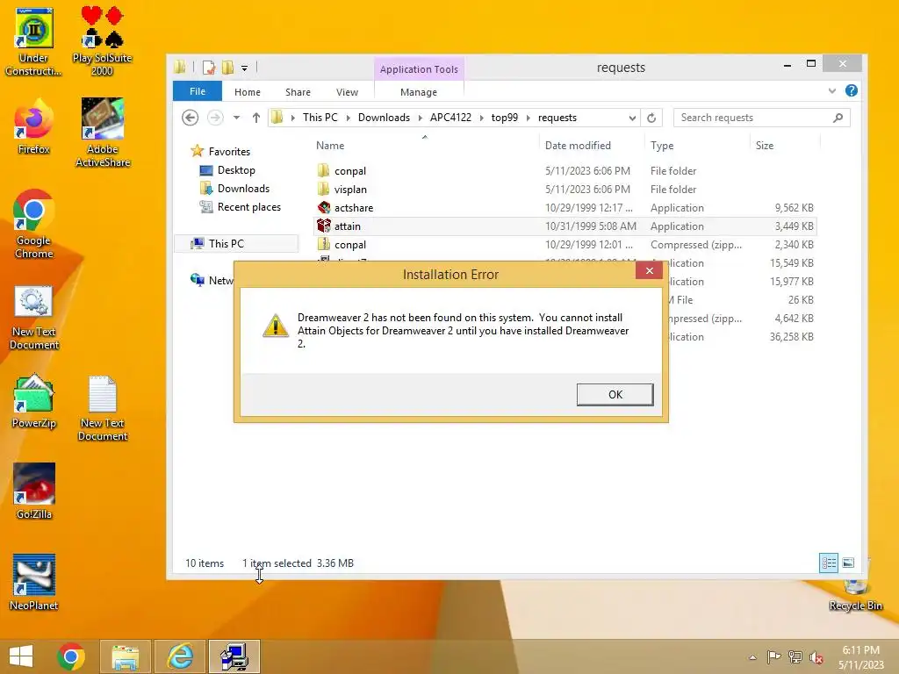Close the Installation Error dialog

click(649, 270)
